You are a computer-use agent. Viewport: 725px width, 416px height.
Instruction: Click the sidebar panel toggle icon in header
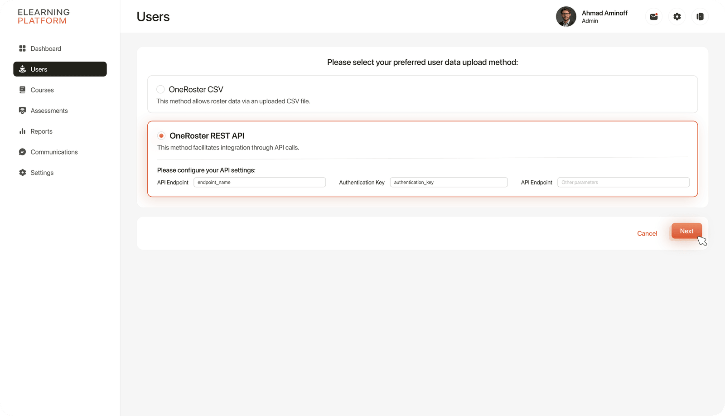(x=700, y=17)
